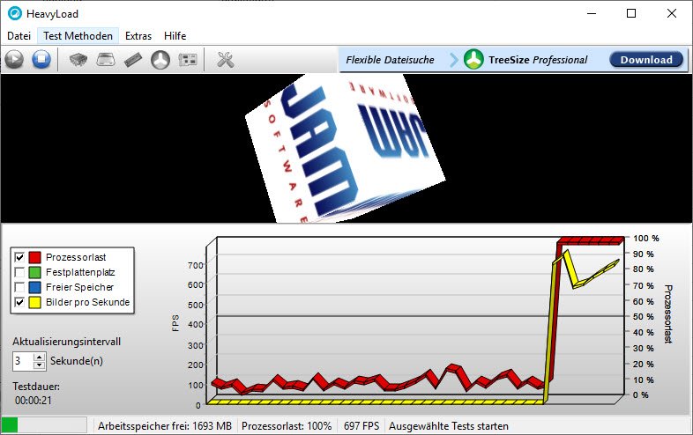The image size is (693, 435).
Task: Click the Aktualisierungsintervall label
Action: [x=66, y=342]
